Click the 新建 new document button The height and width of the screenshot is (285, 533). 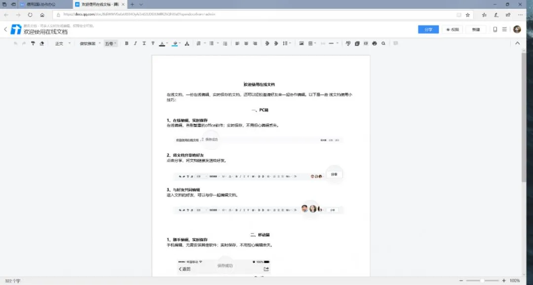click(x=476, y=30)
